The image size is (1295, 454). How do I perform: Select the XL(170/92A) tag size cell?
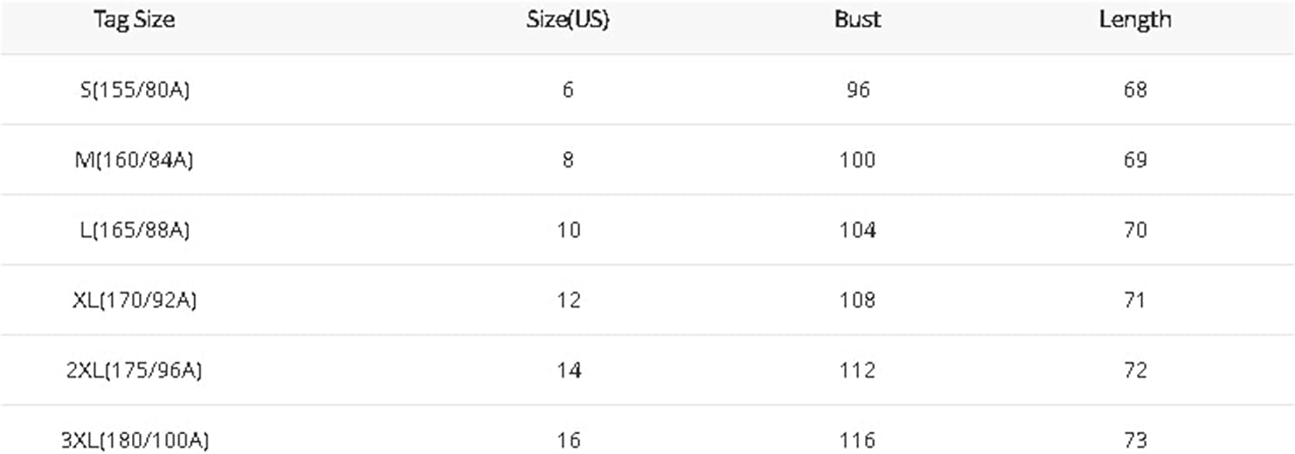pos(134,300)
